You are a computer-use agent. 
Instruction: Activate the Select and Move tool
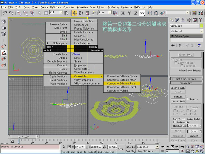75,13
